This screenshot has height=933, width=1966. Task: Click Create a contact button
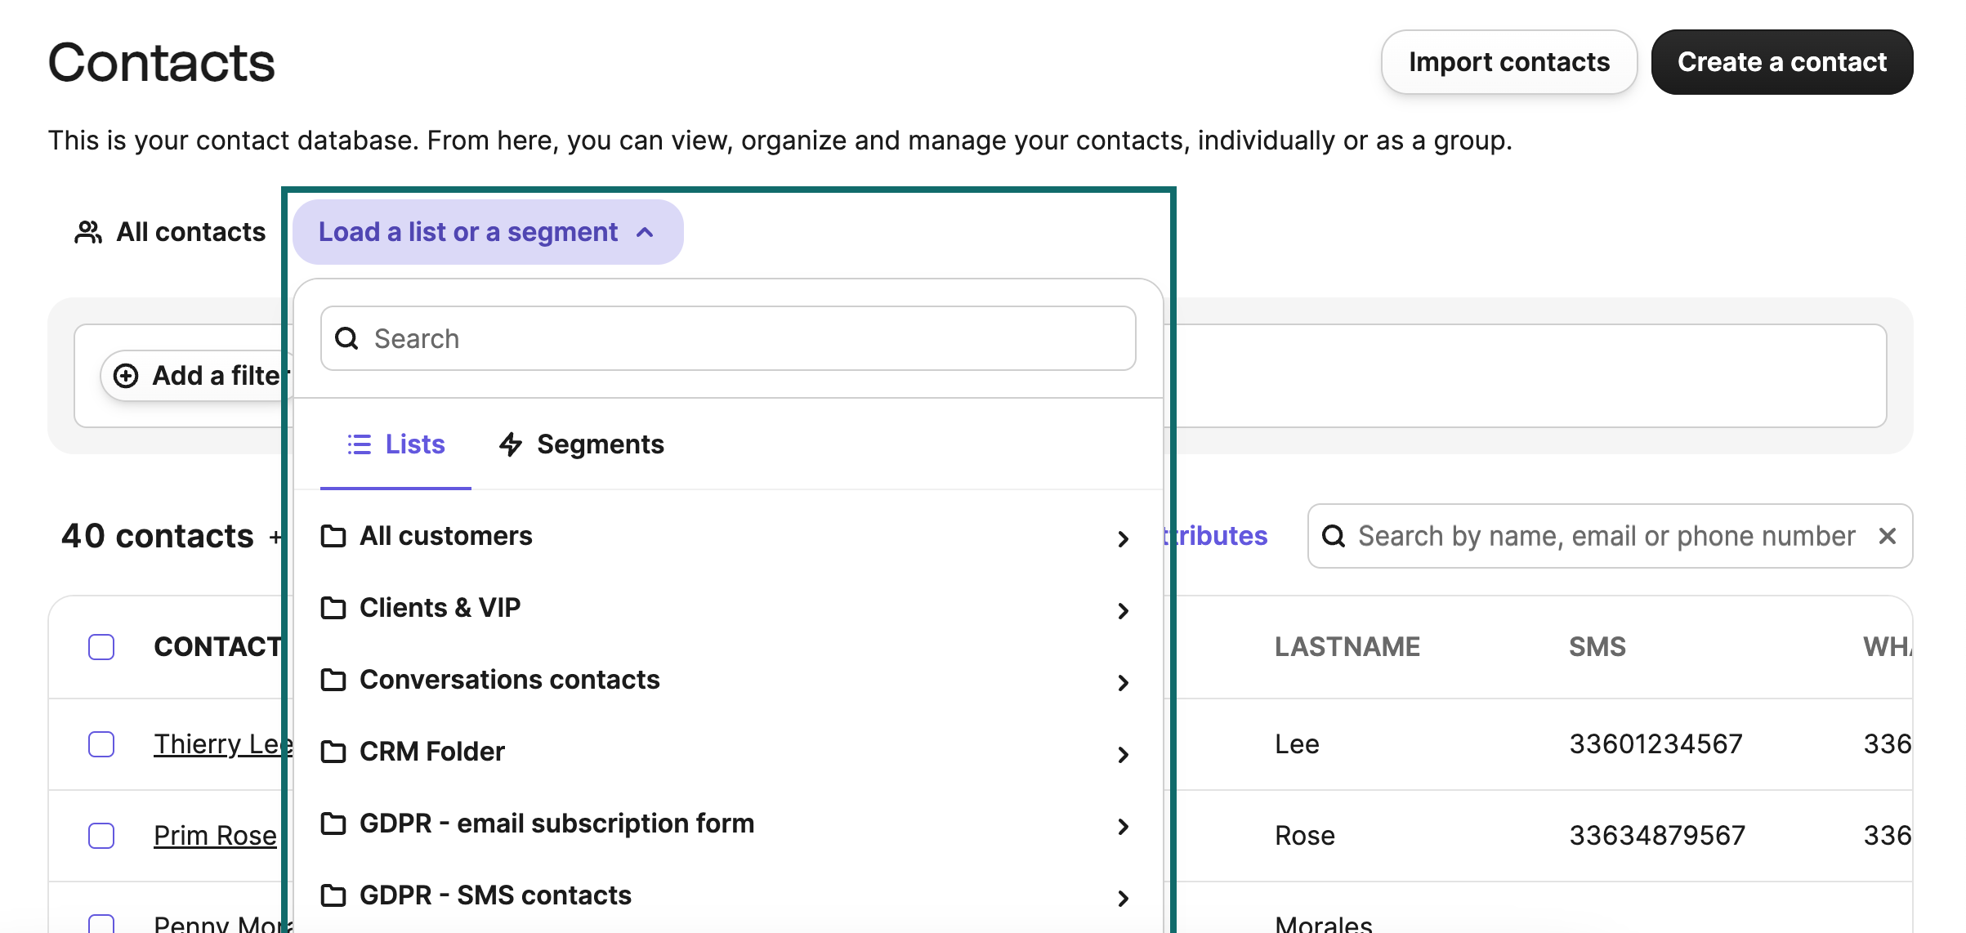click(1782, 62)
